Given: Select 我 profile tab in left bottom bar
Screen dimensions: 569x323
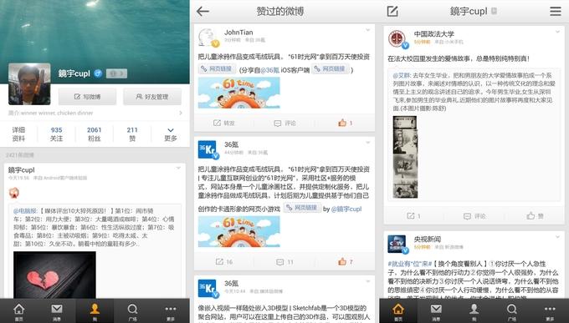Looking at the screenshot, I should 95,311.
